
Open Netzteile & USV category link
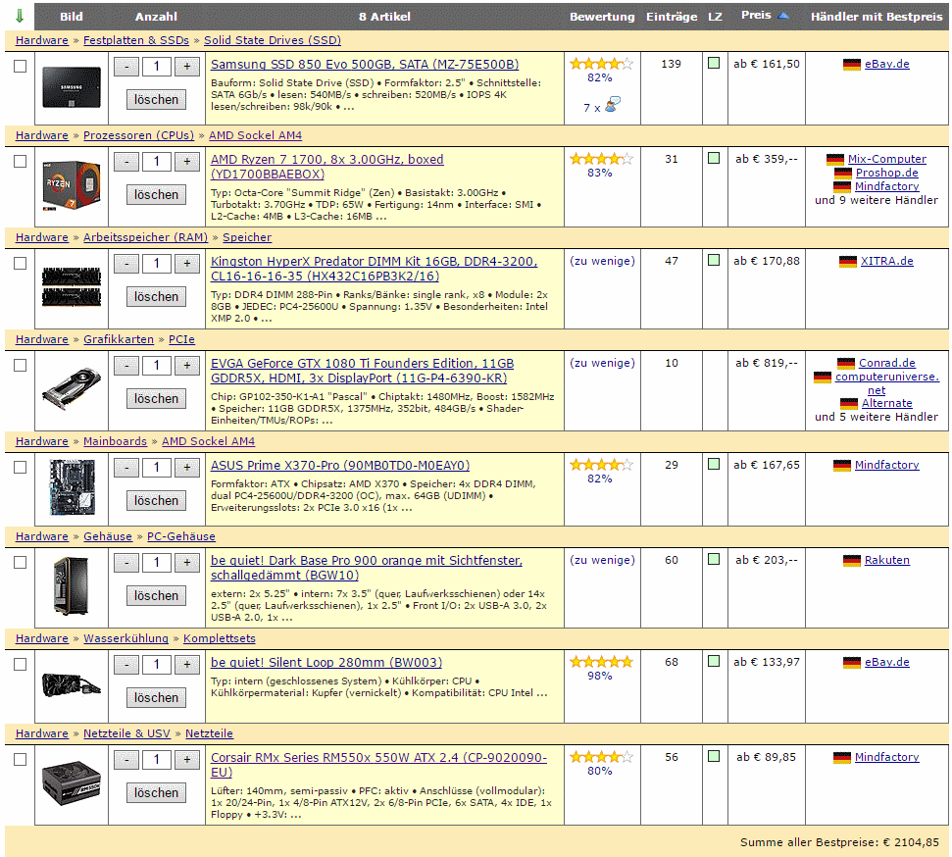pos(126,733)
